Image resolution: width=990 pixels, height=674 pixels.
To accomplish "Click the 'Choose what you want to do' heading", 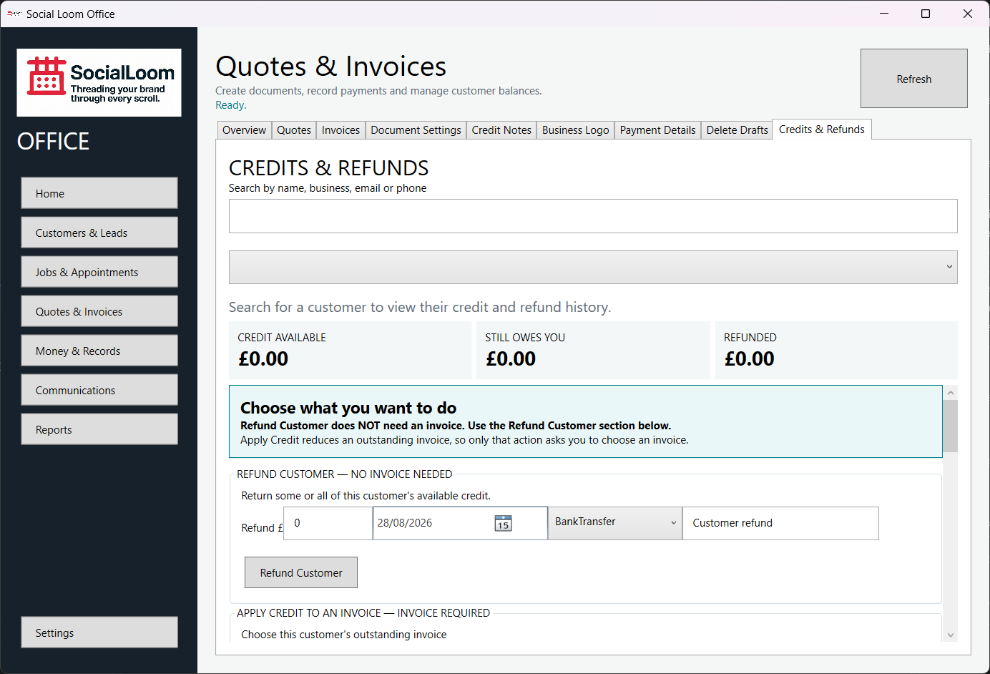I will pos(348,408).
